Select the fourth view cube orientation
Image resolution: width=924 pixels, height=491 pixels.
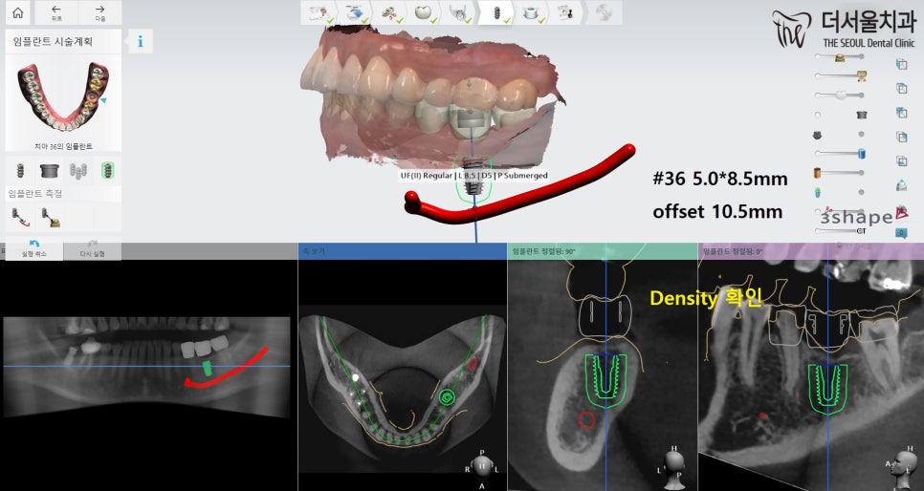point(902,137)
